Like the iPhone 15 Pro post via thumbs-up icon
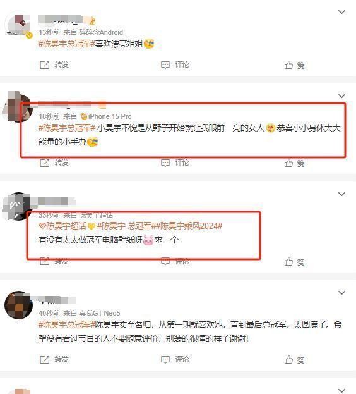Image resolution: width=356 pixels, height=394 pixels. pos(288,163)
